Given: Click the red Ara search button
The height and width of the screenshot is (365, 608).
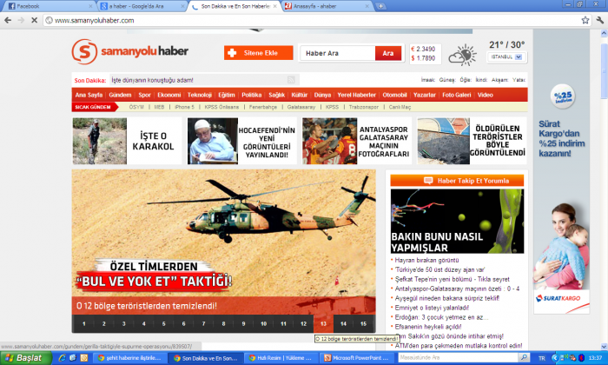Looking at the screenshot, I should pos(388,54).
